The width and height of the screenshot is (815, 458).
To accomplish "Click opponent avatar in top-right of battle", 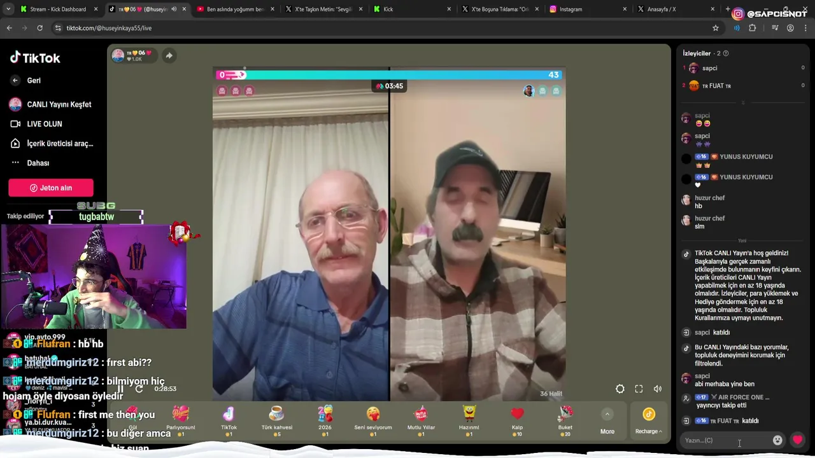I will pyautogui.click(x=528, y=91).
